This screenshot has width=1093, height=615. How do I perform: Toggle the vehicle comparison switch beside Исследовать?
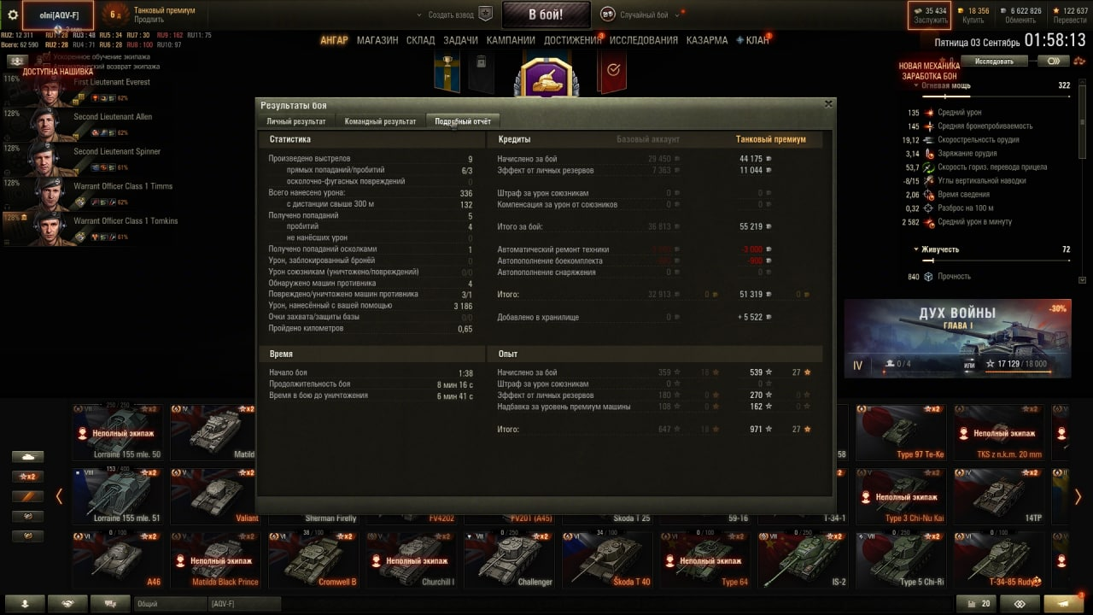pos(1054,61)
